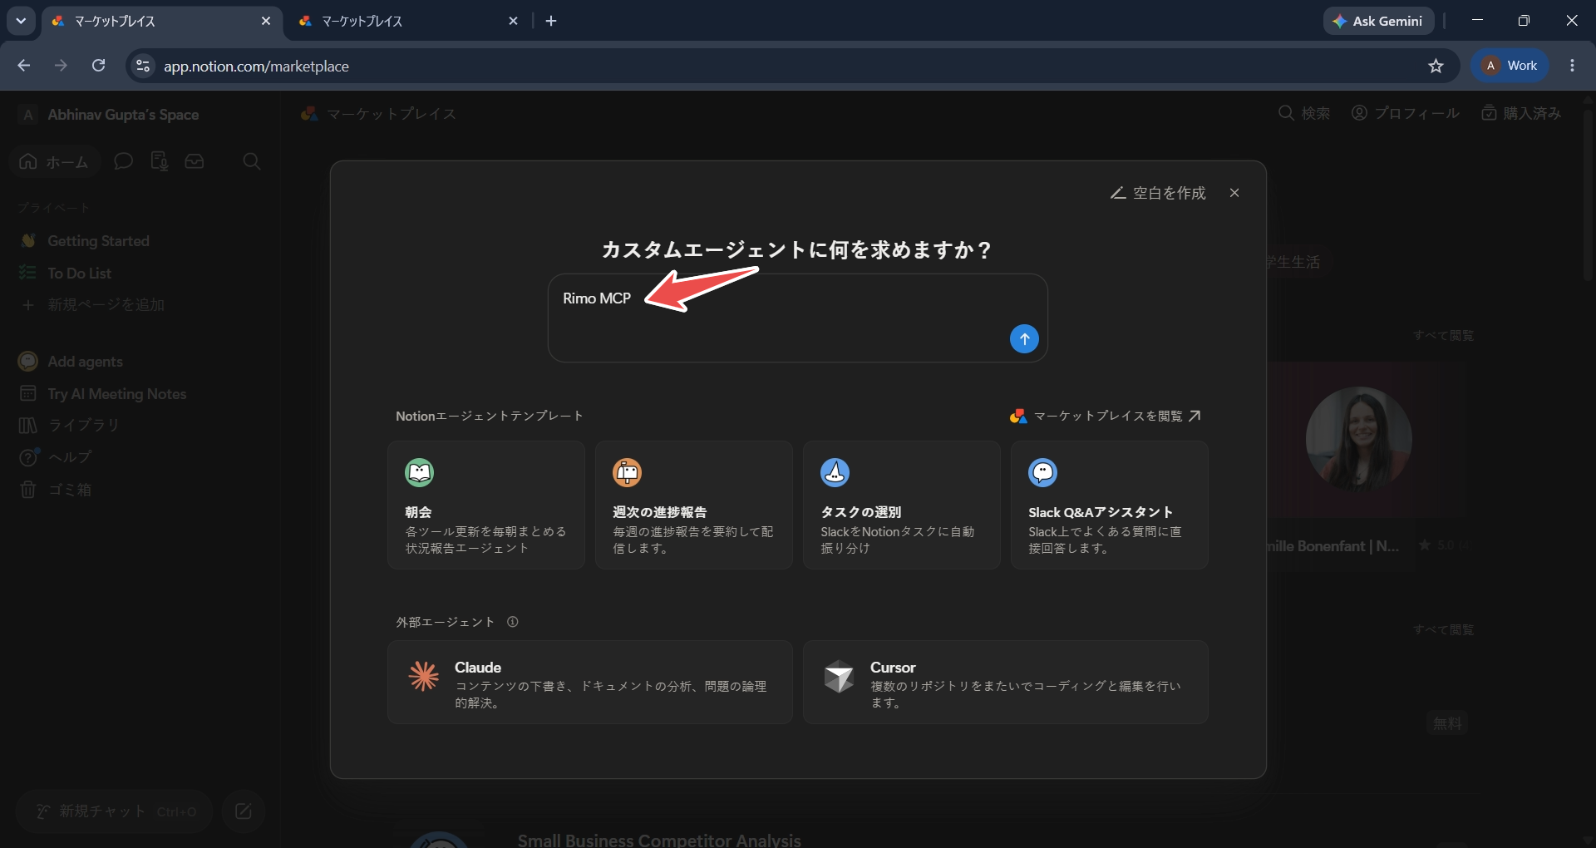The height and width of the screenshot is (848, 1596).
Task: Open the inbox icon in sidebar
Action: [x=195, y=161]
